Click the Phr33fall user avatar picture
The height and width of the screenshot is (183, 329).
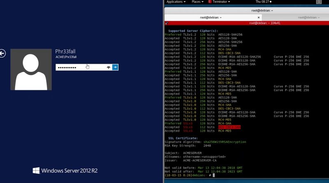pos(31,69)
